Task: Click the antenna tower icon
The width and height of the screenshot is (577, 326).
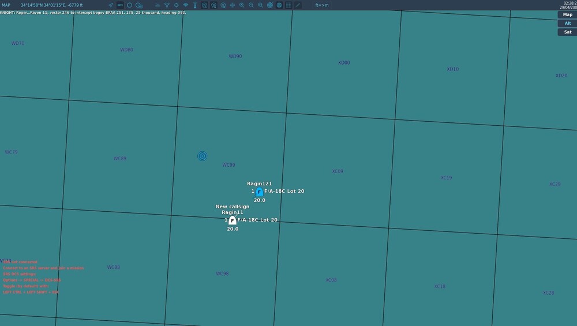Action: [195, 5]
